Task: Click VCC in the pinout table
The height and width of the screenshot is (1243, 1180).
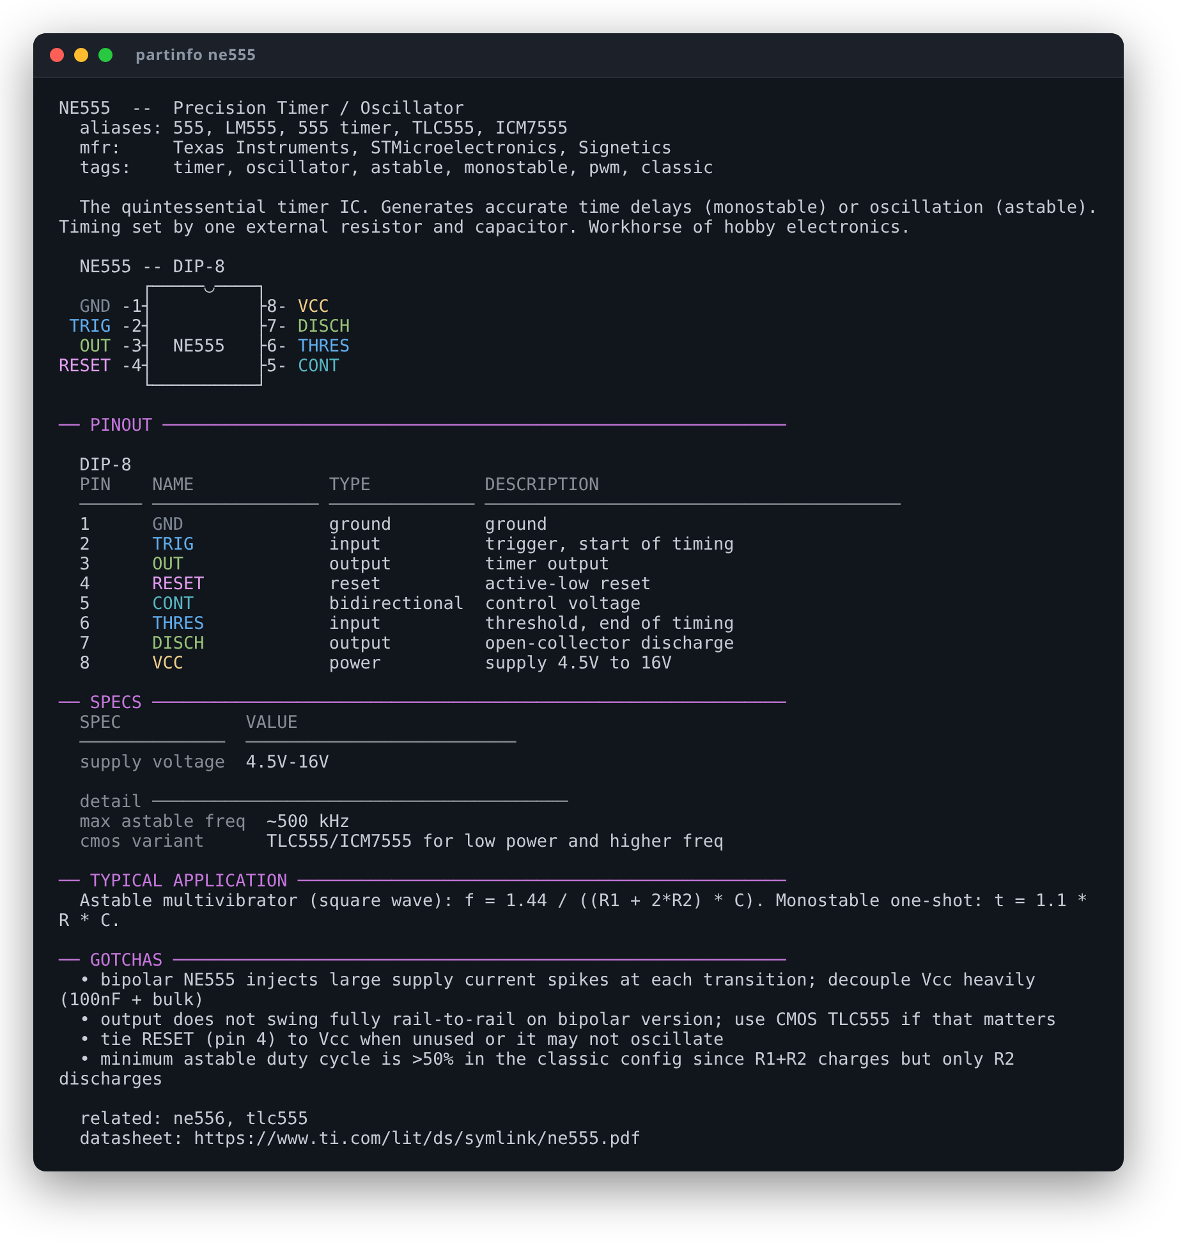Action: (167, 663)
